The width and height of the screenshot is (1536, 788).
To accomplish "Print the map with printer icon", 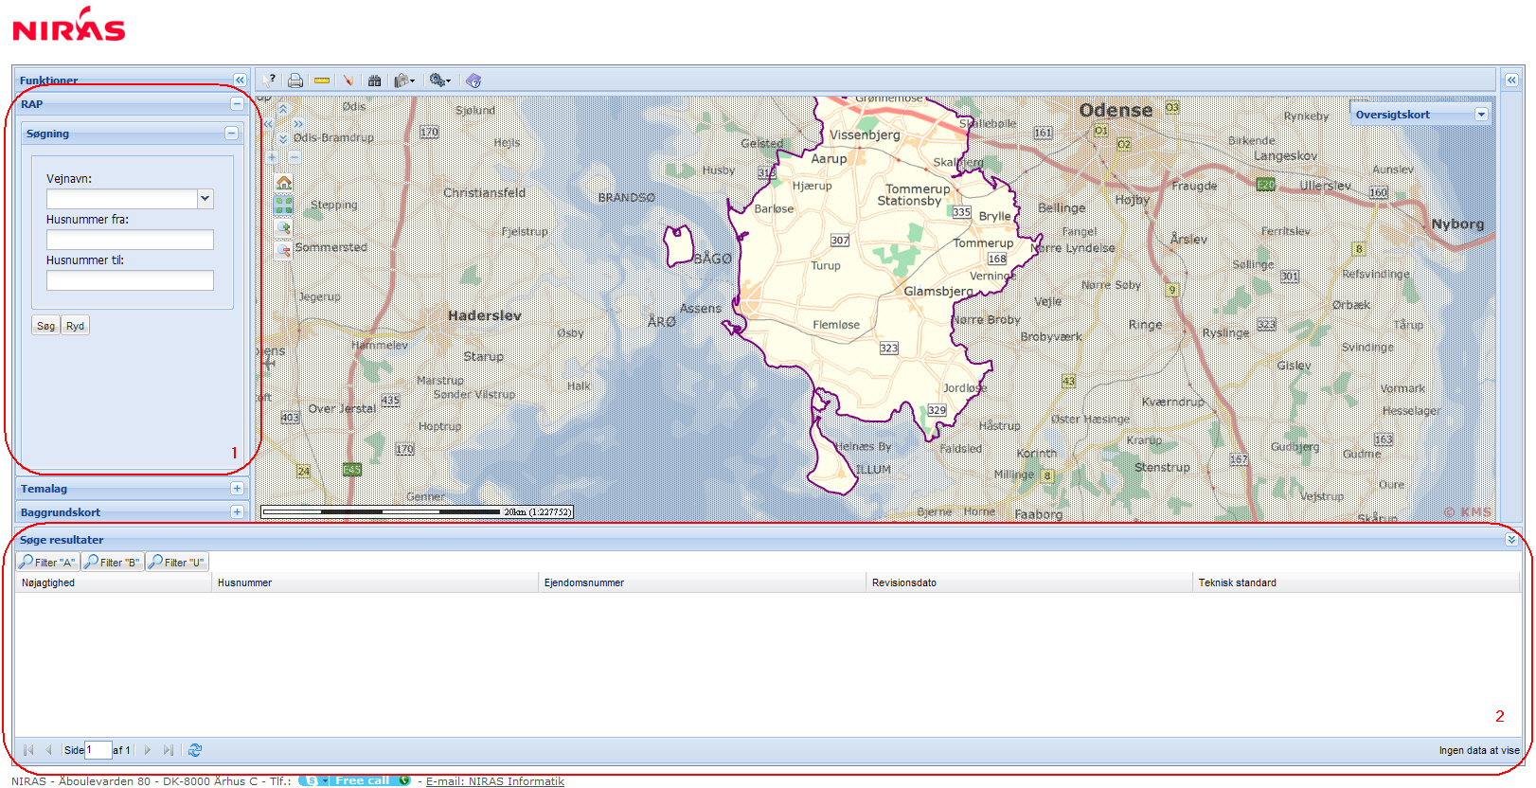I will coord(295,81).
